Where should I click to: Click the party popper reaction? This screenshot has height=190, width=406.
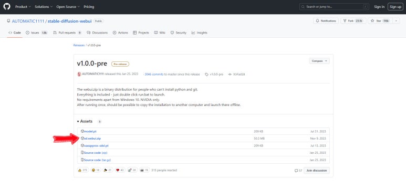click(108, 170)
